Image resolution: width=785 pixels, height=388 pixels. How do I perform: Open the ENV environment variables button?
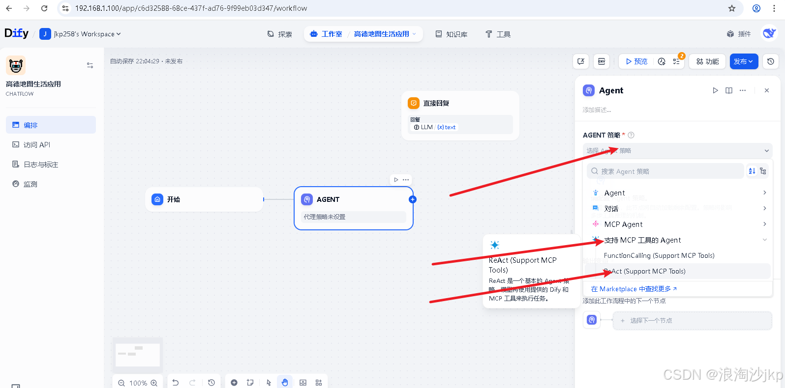(602, 61)
